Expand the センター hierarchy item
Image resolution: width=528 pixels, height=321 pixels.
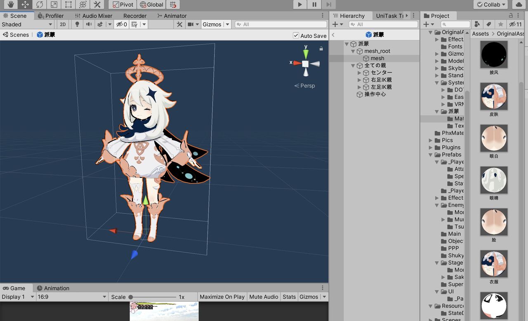[359, 73]
